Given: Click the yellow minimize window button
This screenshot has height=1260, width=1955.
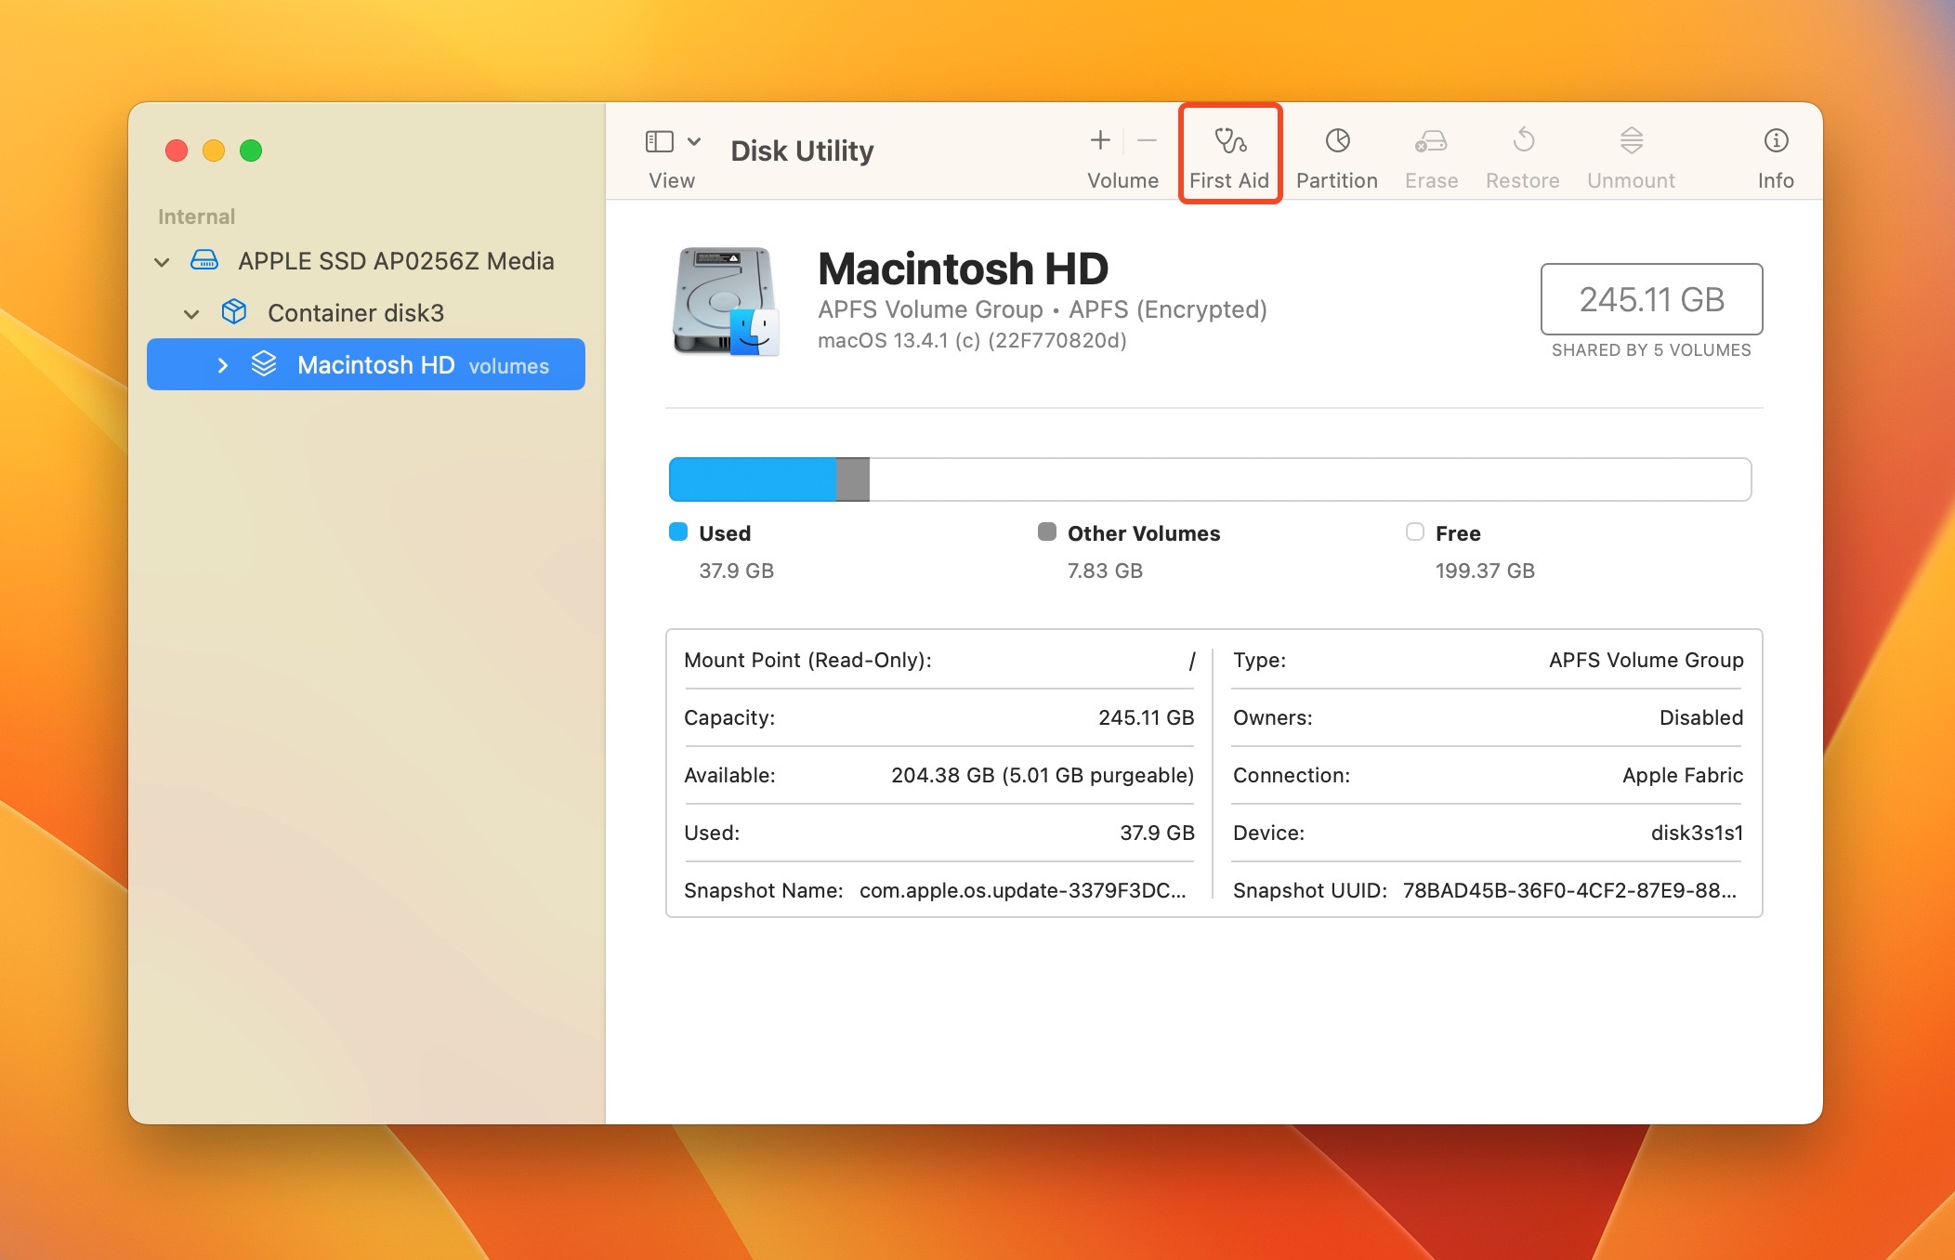Looking at the screenshot, I should [x=214, y=151].
